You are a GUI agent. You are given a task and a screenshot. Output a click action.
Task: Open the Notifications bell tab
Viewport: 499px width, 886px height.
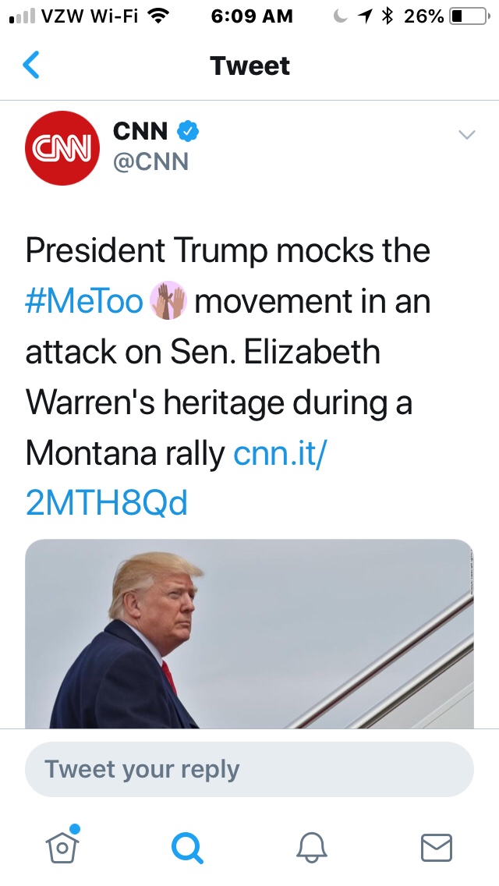[x=312, y=847]
